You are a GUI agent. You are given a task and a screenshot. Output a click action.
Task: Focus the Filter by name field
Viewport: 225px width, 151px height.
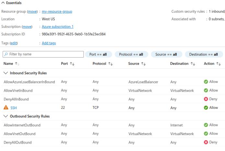pos(43,54)
